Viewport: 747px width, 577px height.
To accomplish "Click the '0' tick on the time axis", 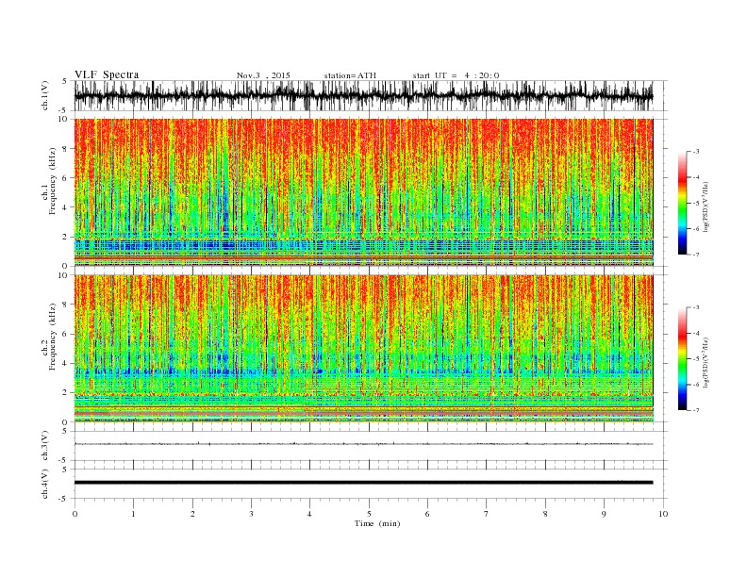I will coord(75,514).
